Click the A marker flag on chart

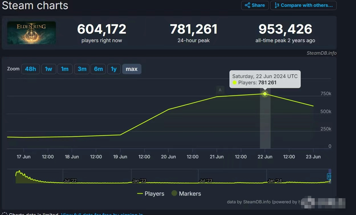[220, 90]
